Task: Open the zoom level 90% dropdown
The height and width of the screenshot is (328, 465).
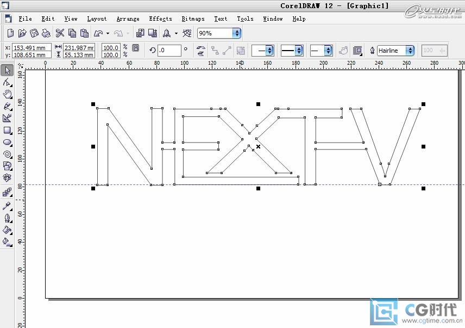Action: click(x=236, y=34)
